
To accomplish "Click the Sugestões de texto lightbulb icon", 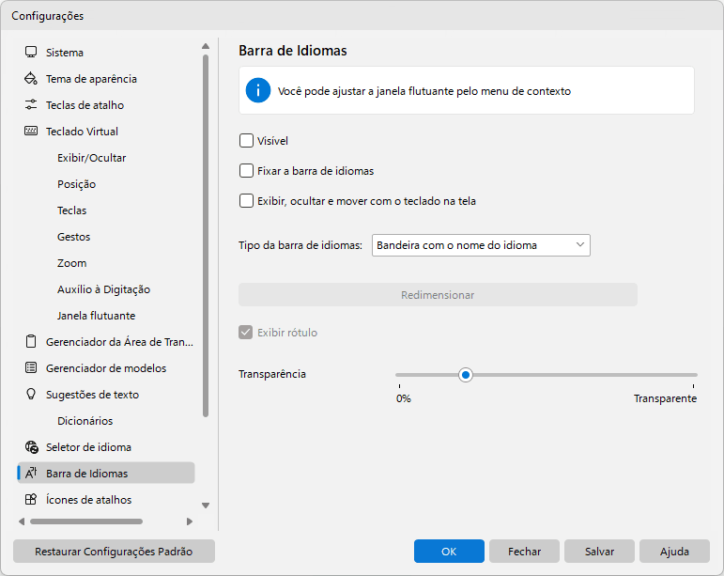I will pyautogui.click(x=31, y=395).
